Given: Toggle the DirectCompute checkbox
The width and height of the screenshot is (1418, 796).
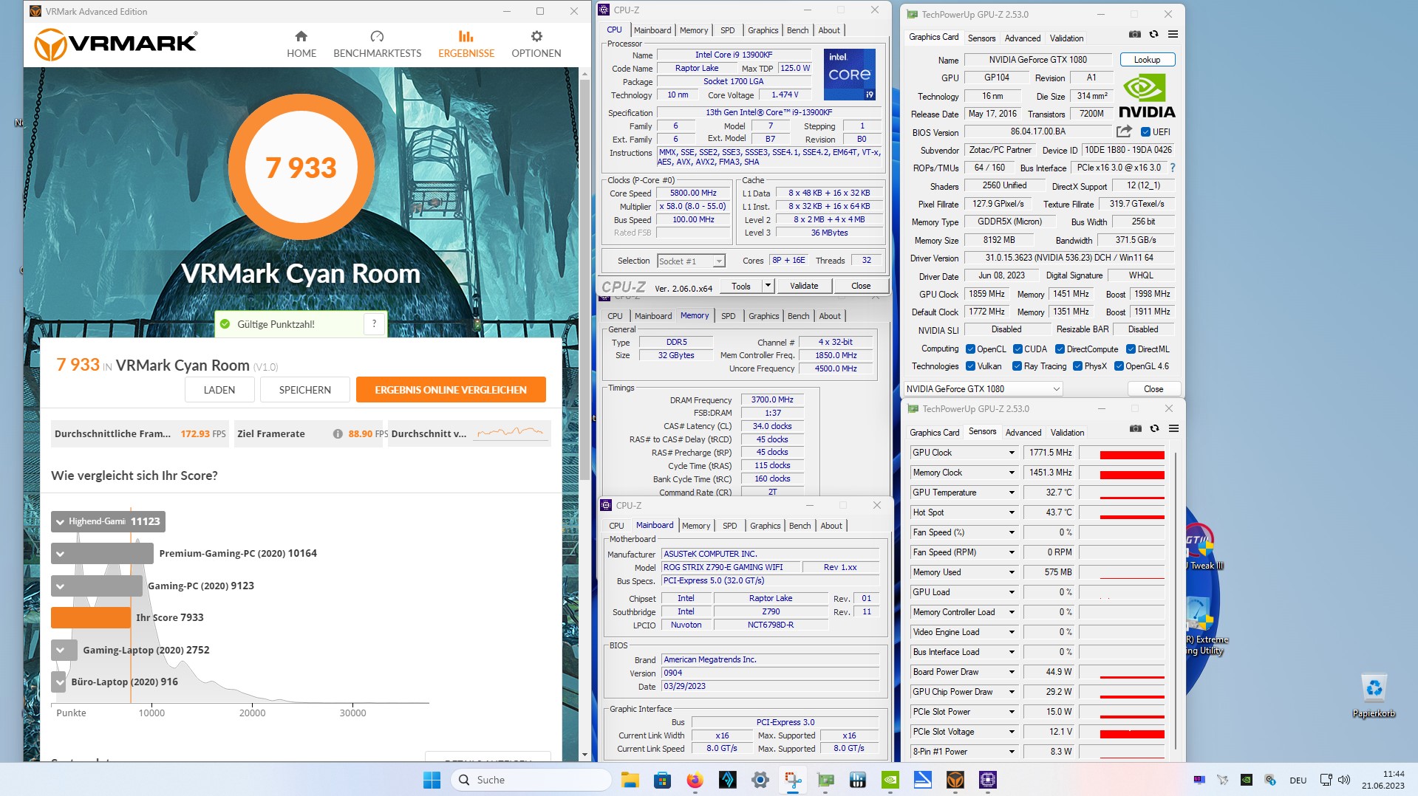Looking at the screenshot, I should pyautogui.click(x=1060, y=349).
